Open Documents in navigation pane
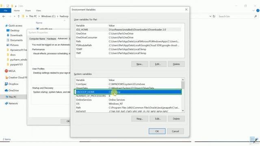Viewport: 260px width, 146px height. pyautogui.click(x=15, y=40)
